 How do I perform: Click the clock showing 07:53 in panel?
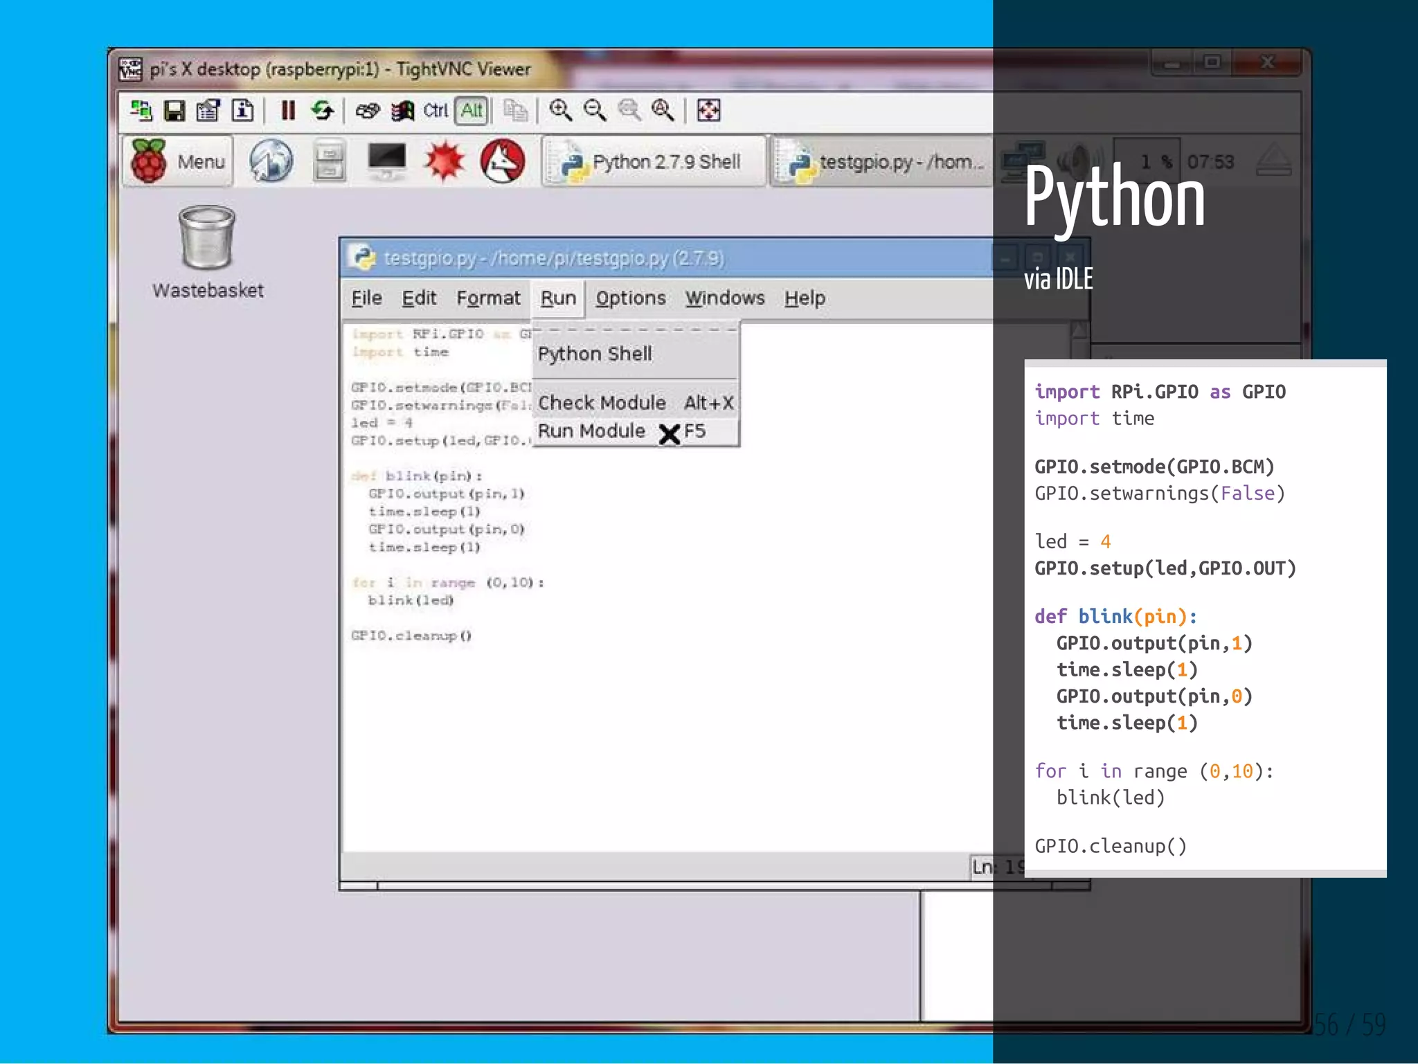point(1210,162)
